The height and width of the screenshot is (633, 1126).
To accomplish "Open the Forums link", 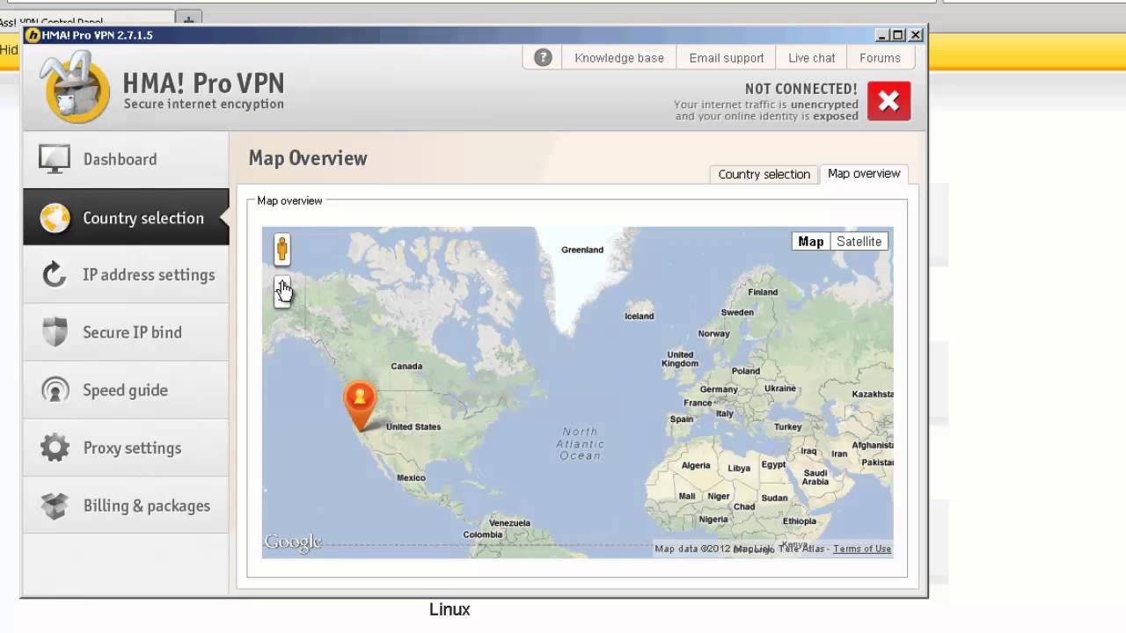I will click(880, 58).
